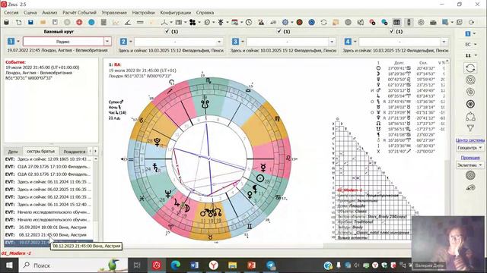Open the EC dropdown in right panel
Viewport: 487px width, 273px height.
tap(470, 44)
